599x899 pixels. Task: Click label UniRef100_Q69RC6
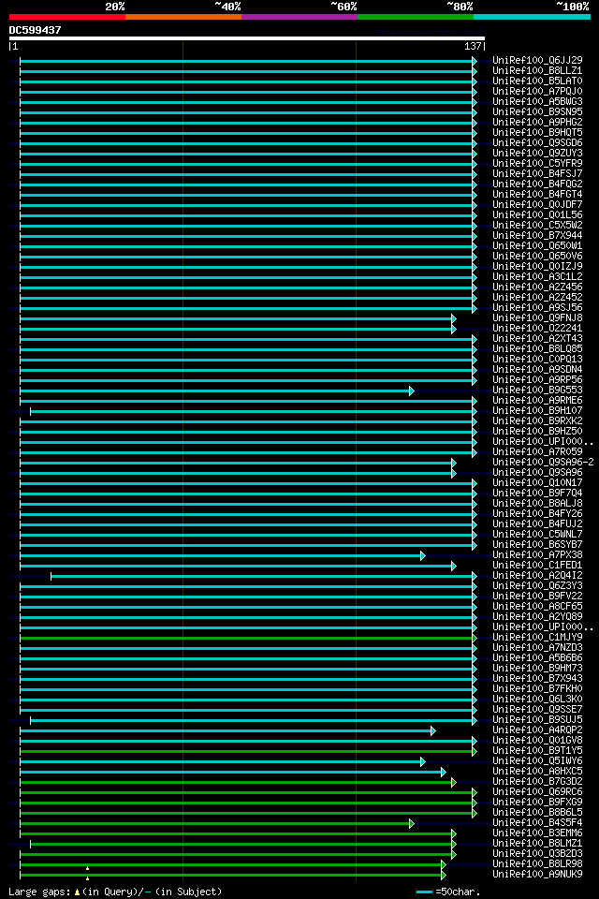(537, 792)
